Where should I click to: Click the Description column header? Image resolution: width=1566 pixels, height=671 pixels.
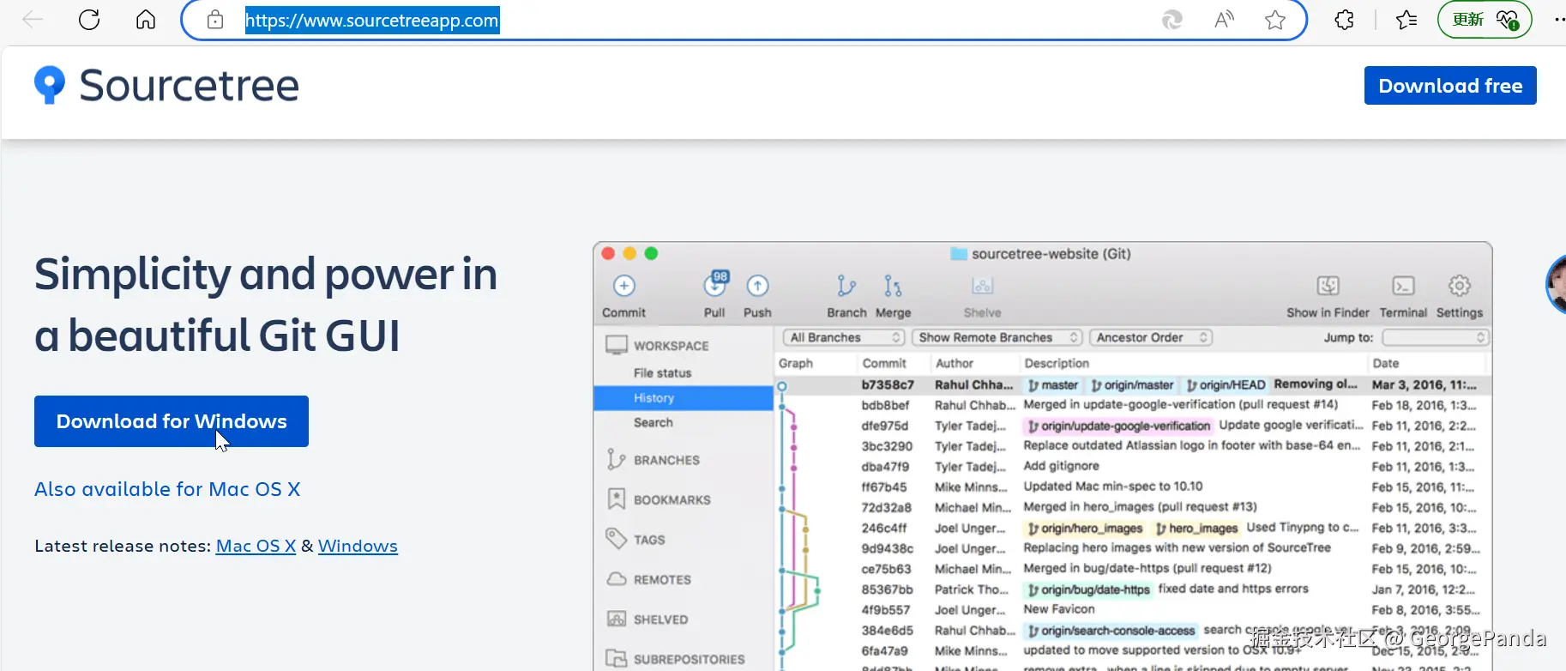tap(1057, 363)
